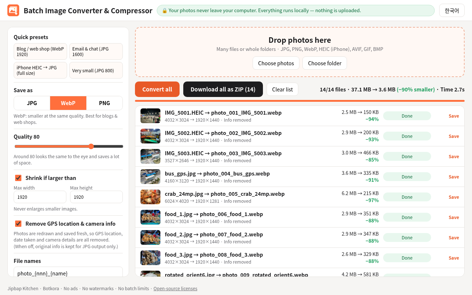Open thumbnail of bus_gps.jpg
Screen dimensions: 472x295
(x=150, y=177)
